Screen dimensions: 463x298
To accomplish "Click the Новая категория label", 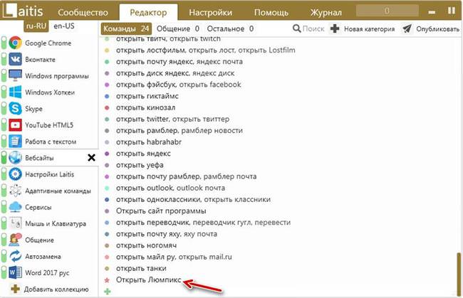I will [370, 29].
